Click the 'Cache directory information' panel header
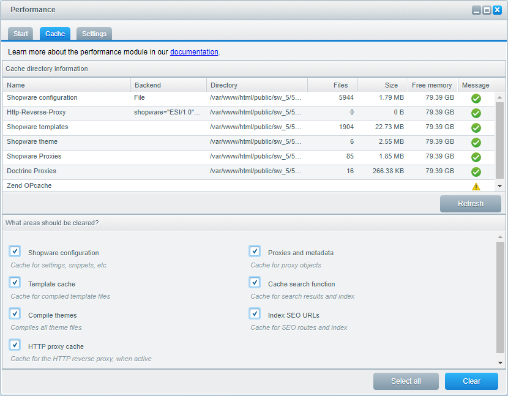 [254, 69]
